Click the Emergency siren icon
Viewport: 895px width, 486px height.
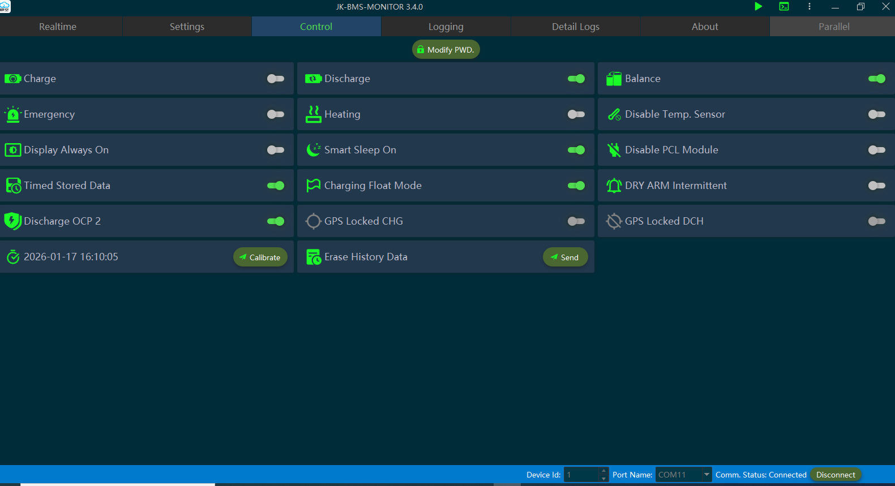12,114
